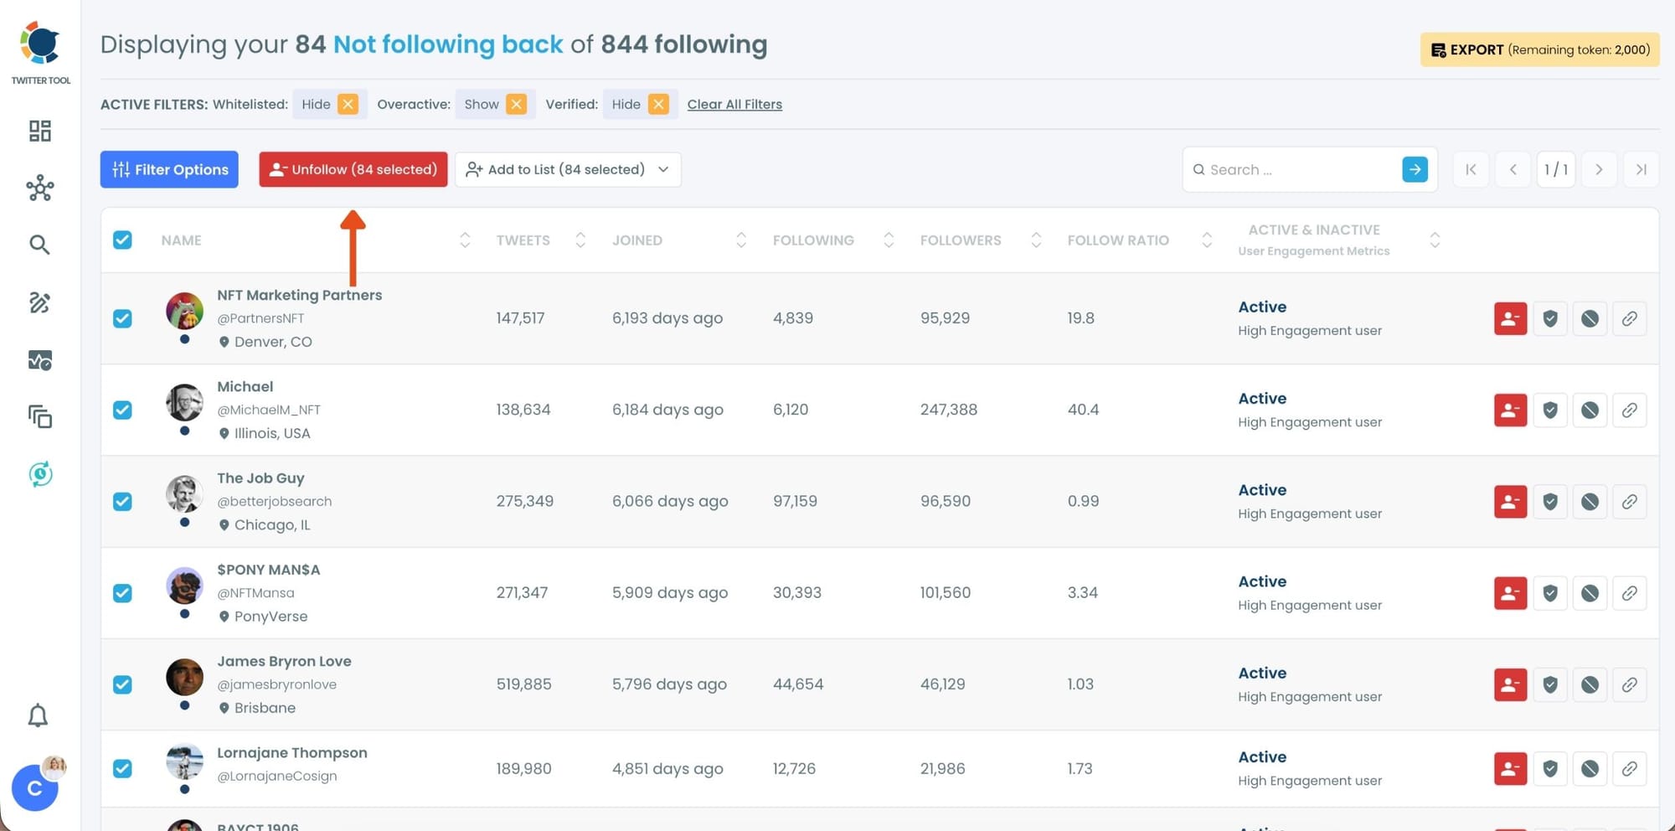Viewport: 1675px width, 831px height.
Task: Unfollow The Job Guy with red icon
Action: (x=1510, y=502)
